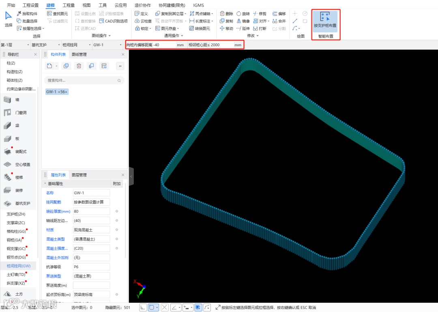This screenshot has height=312, width=438.
Task: Toggle 材质 附加 option
Action: click(x=117, y=230)
